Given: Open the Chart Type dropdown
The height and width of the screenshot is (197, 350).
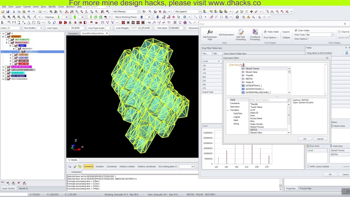Looking at the screenshot, I should click(332, 35).
